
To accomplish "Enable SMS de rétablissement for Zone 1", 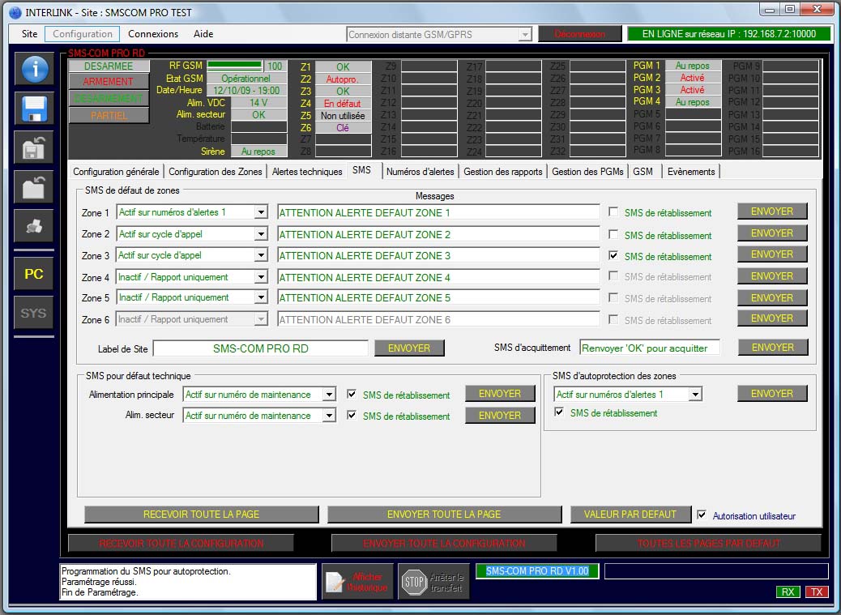I will click(613, 211).
